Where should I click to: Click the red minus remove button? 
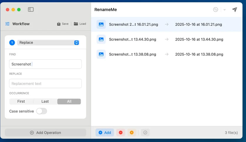(121, 133)
